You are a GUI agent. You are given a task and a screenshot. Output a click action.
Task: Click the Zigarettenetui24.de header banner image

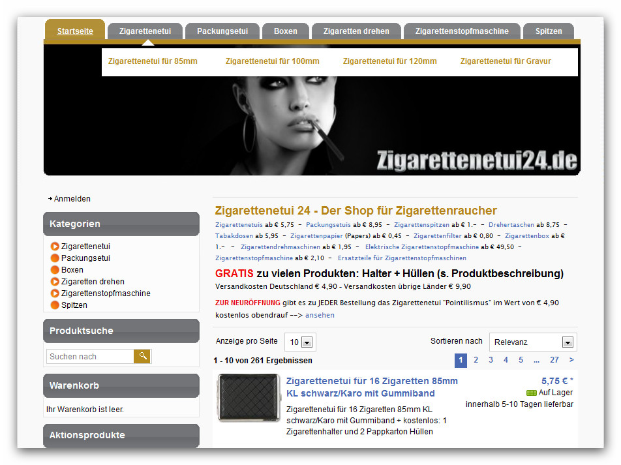(x=312, y=110)
